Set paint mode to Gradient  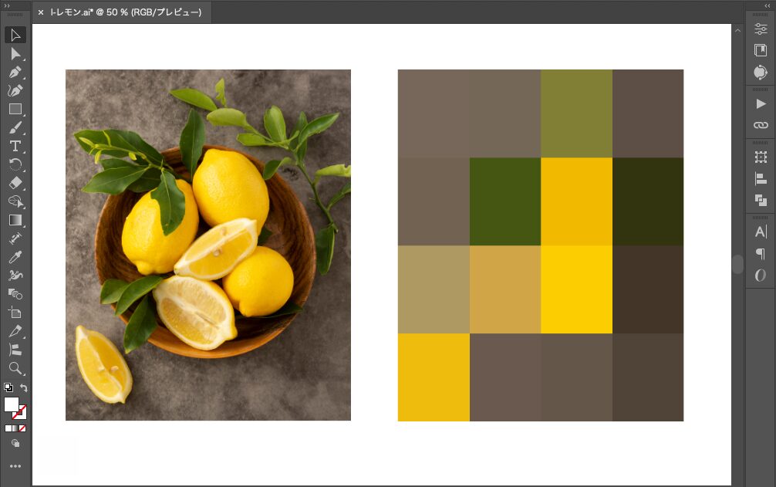point(15,428)
